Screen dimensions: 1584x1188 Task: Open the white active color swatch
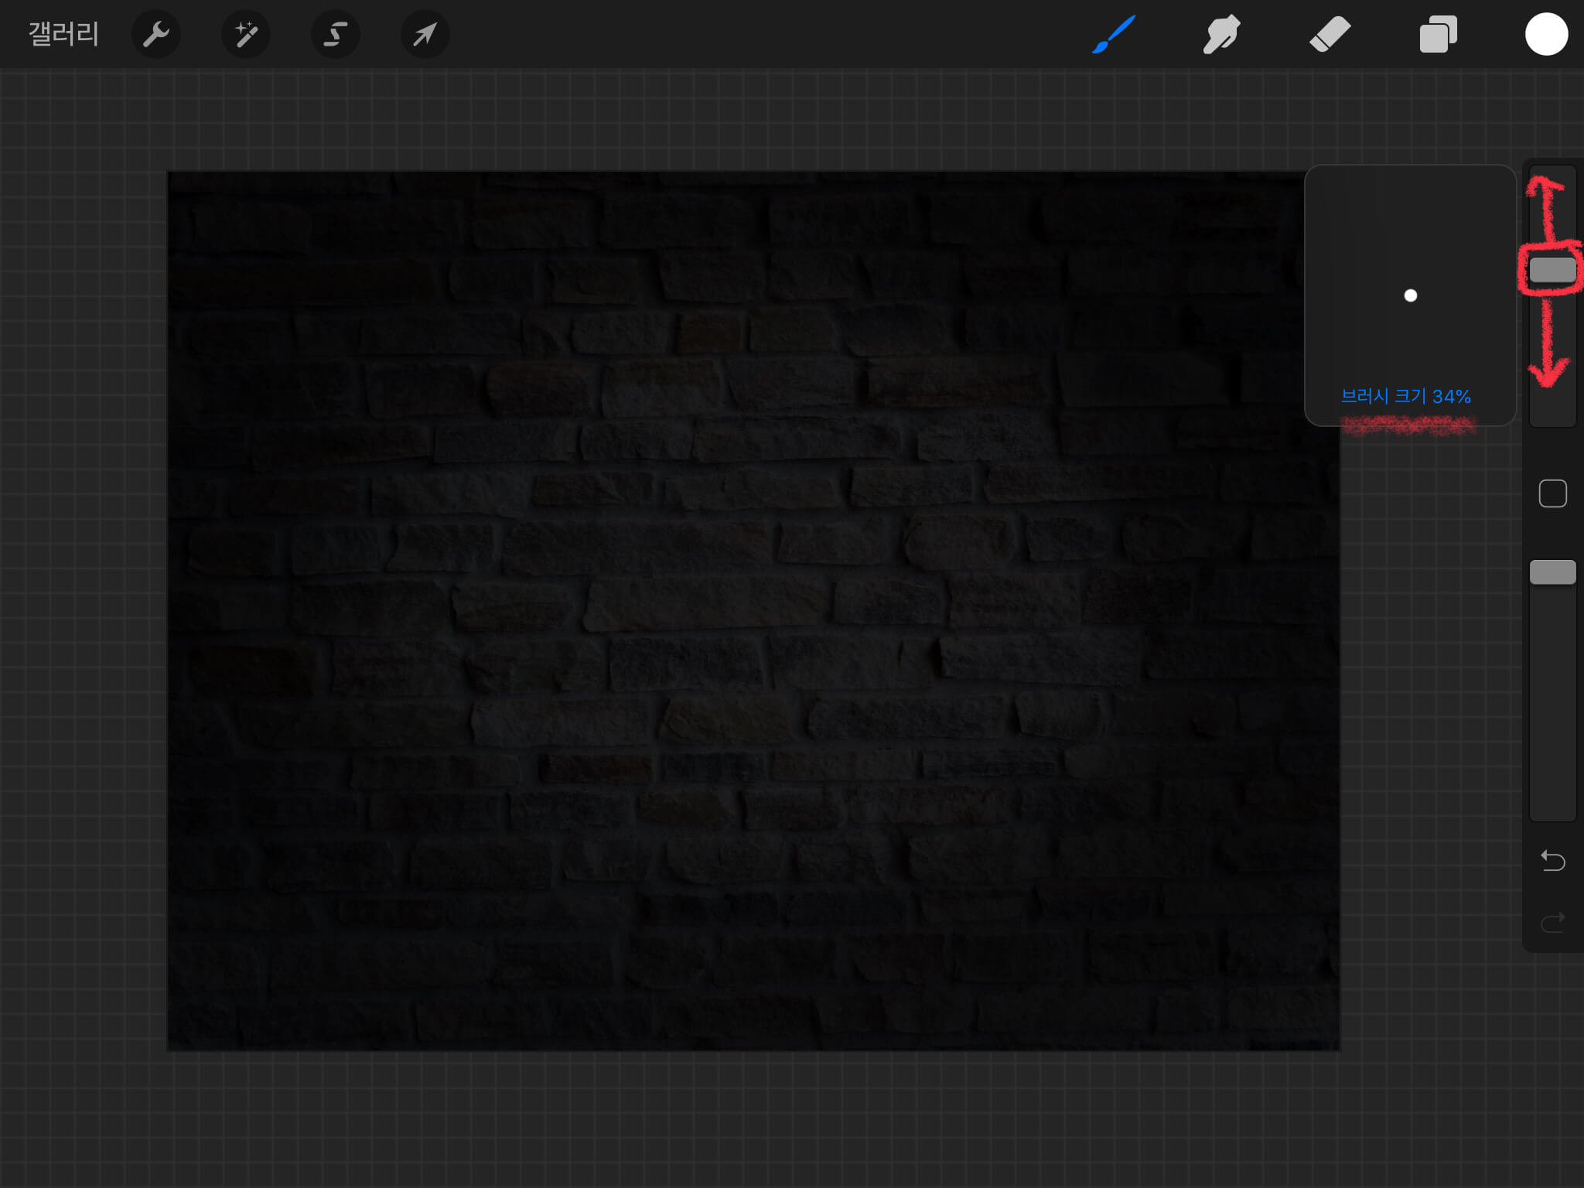1546,34
